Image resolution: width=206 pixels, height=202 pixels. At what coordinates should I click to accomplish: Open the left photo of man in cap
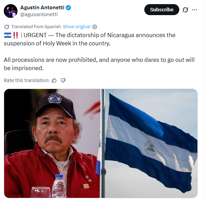tap(52, 143)
